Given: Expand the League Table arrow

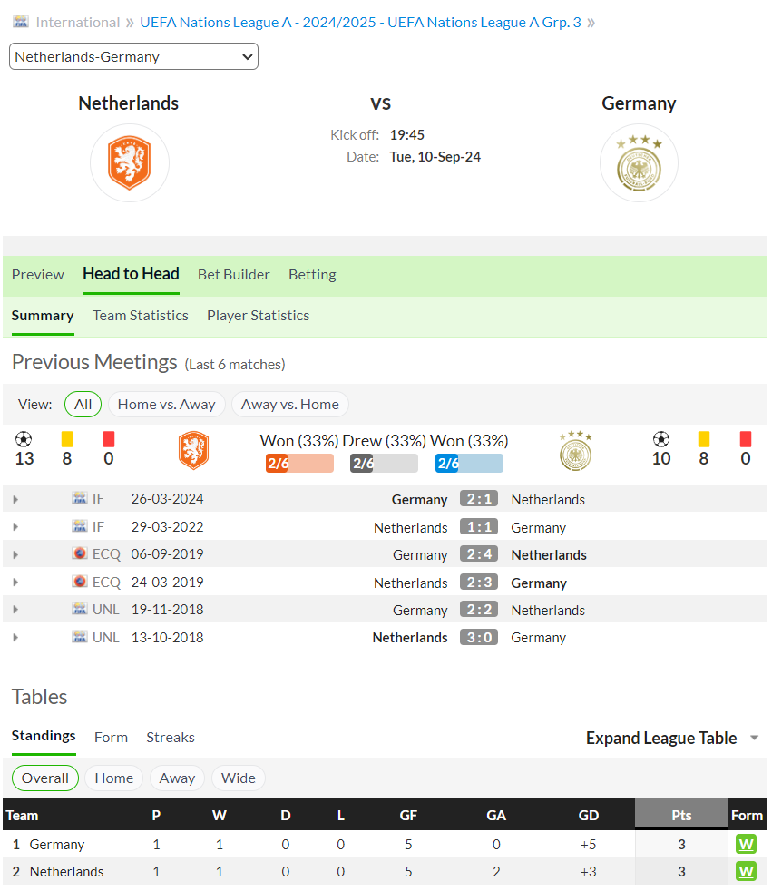Looking at the screenshot, I should click(755, 738).
